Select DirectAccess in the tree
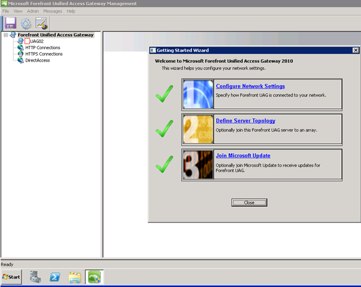Image resolution: width=361 pixels, height=287 pixels. click(x=38, y=60)
